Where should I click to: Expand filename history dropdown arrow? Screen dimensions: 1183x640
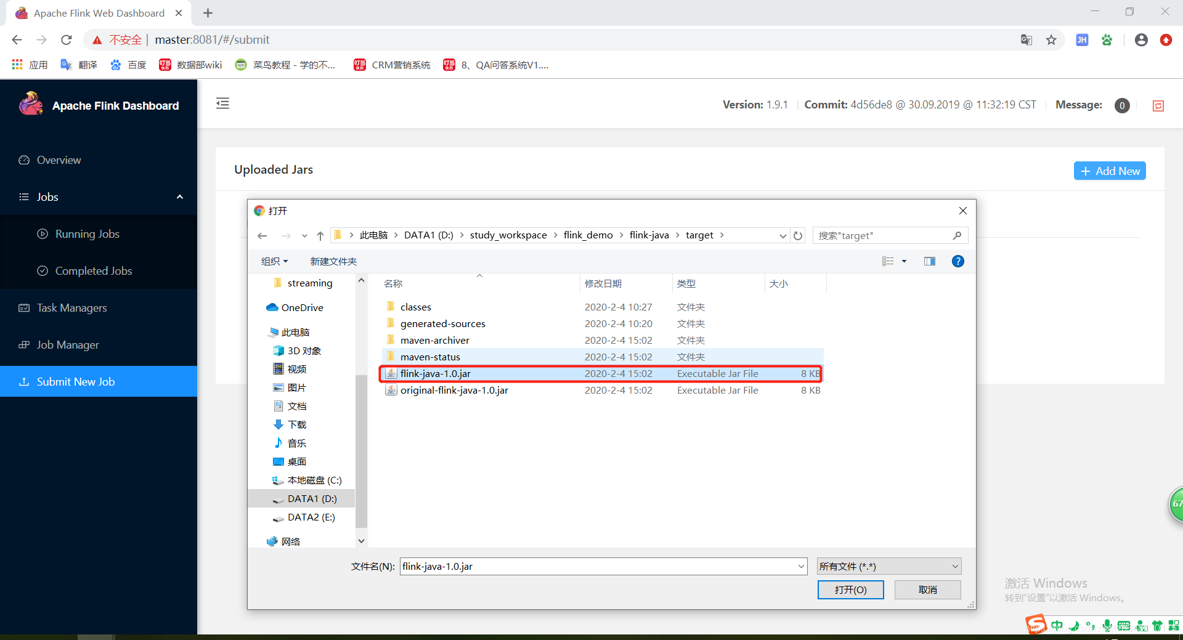(x=801, y=566)
